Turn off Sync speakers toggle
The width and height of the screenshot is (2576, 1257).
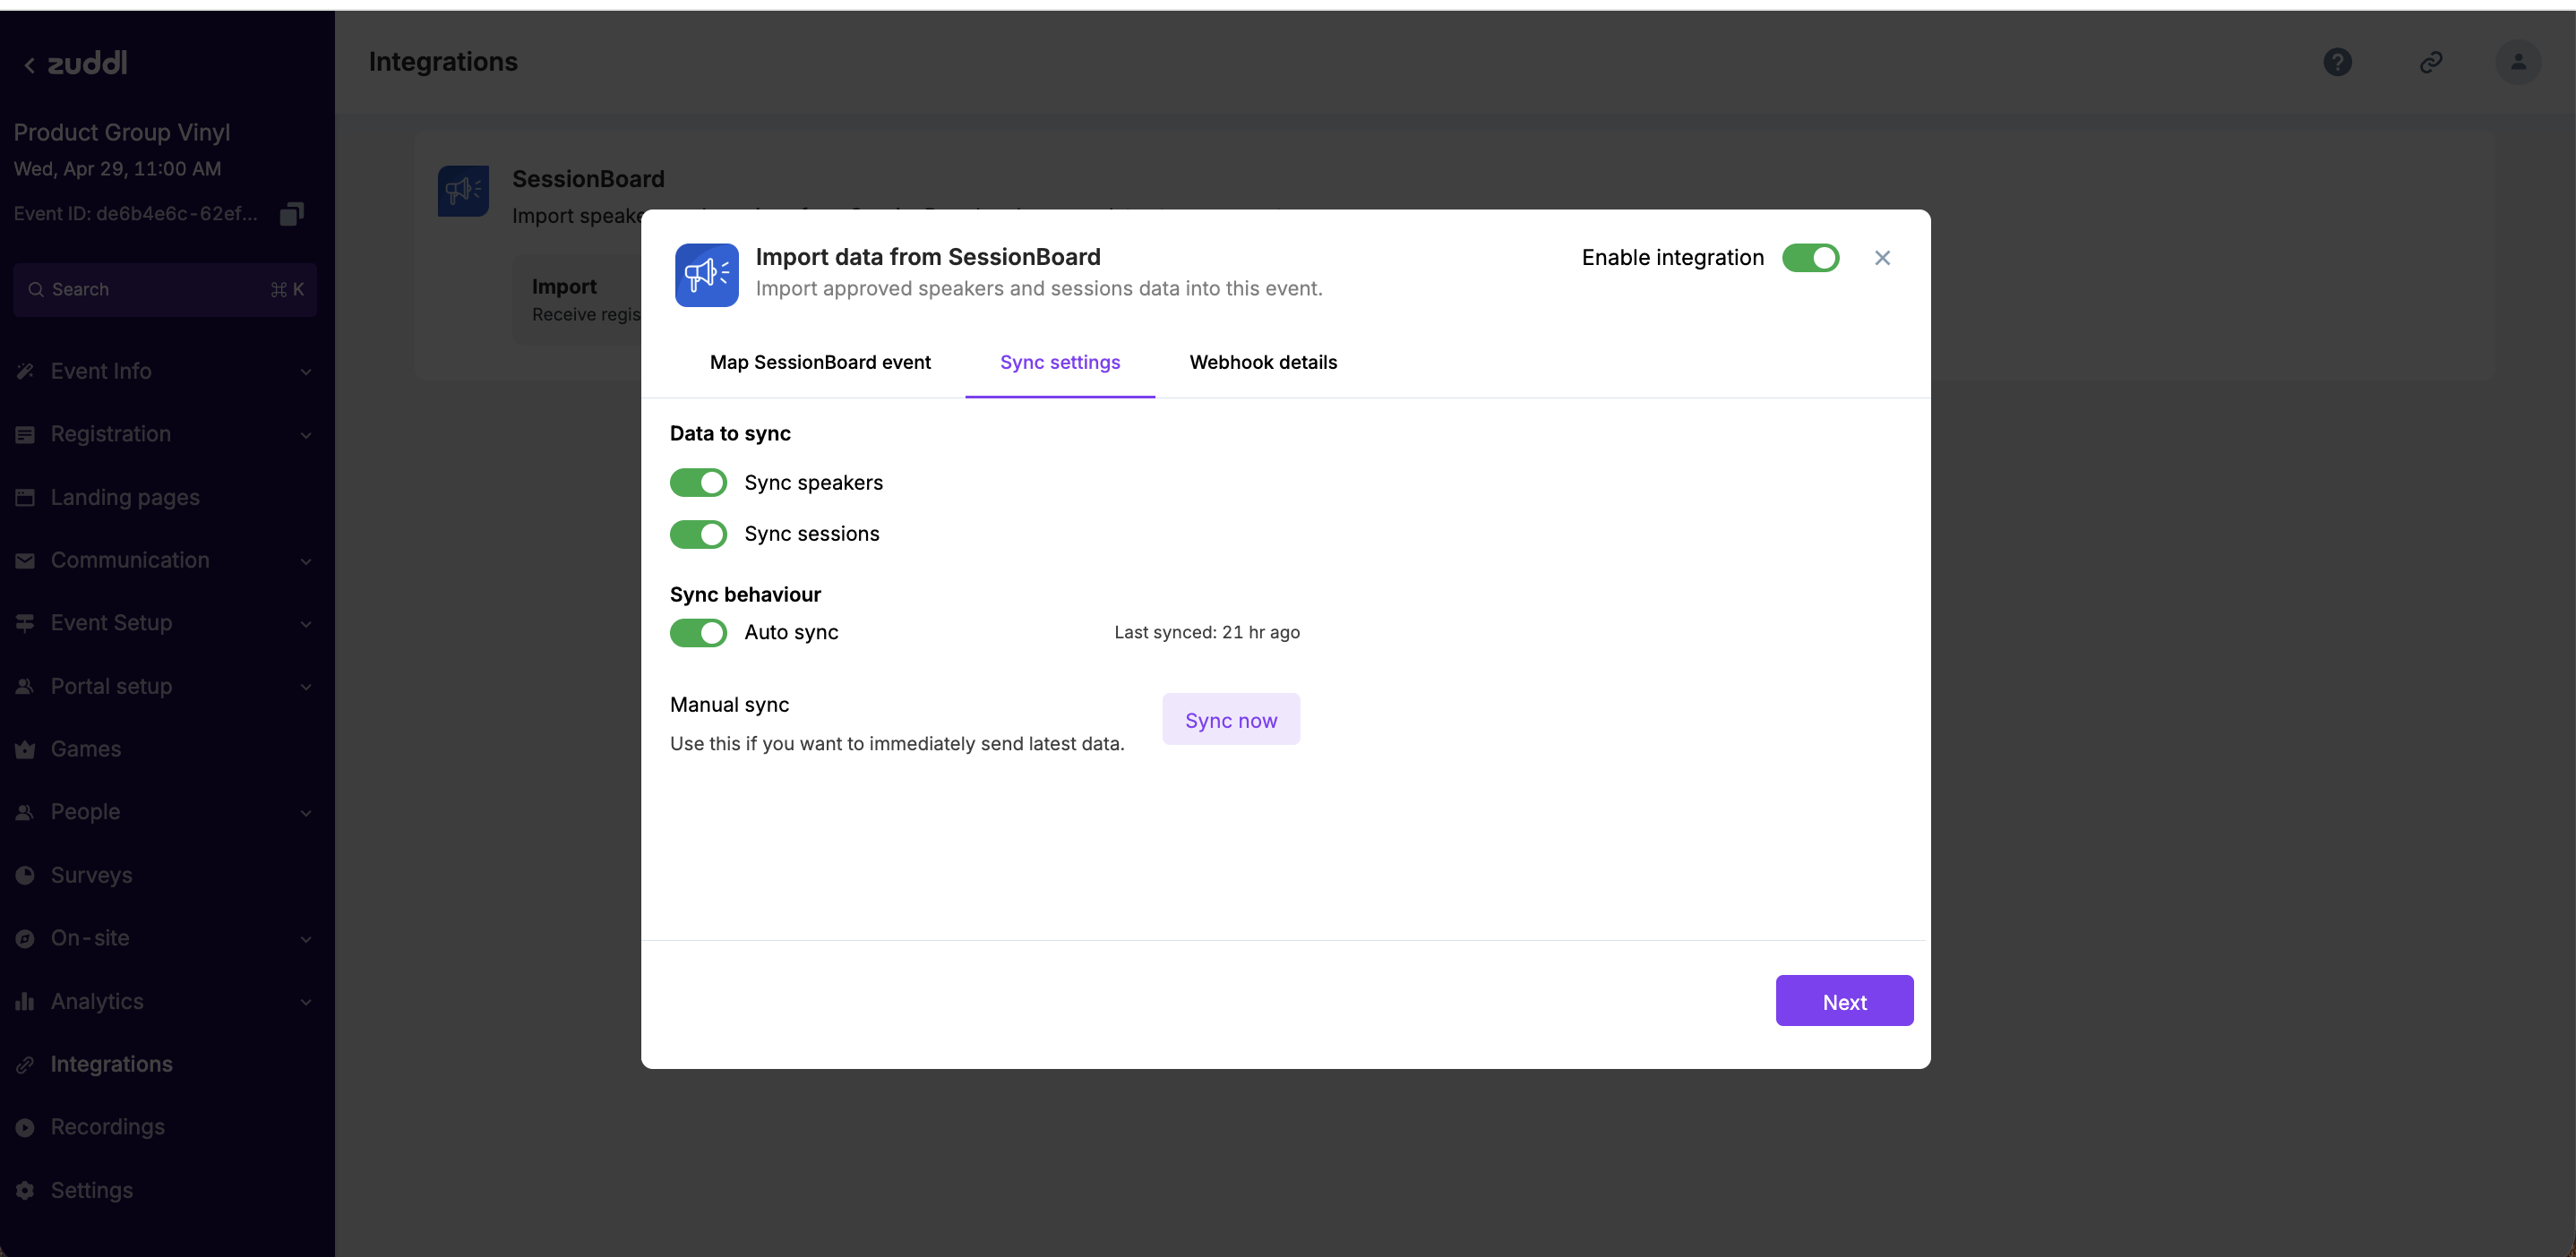click(x=698, y=483)
